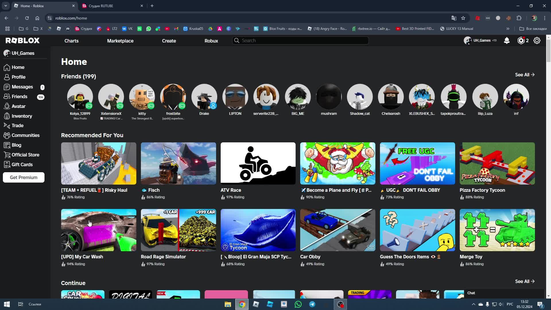Open Blog from sidebar
The image size is (551, 310).
[13, 145]
